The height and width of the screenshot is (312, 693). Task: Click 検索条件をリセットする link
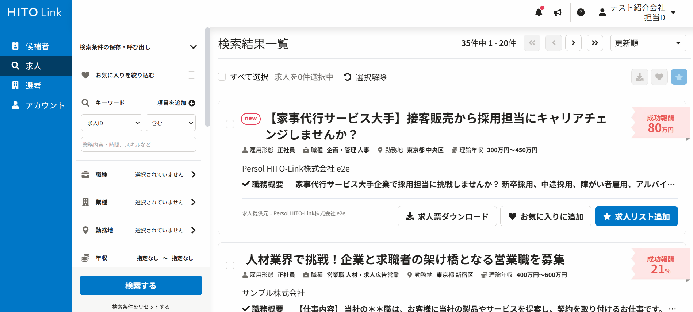click(x=141, y=307)
